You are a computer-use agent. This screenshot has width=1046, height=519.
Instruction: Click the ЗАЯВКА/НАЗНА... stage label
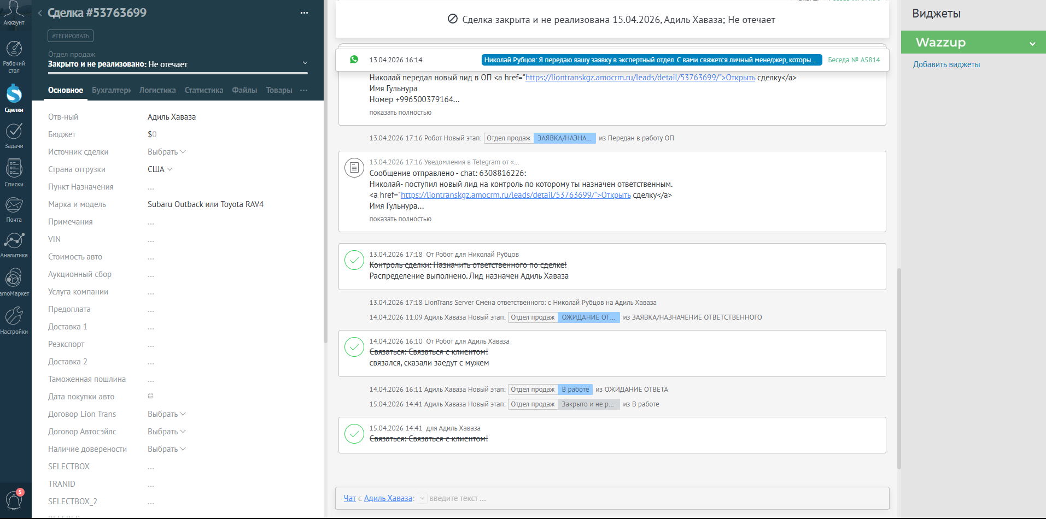point(564,138)
